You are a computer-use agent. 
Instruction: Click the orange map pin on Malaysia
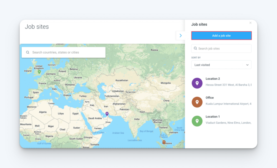[164, 142]
